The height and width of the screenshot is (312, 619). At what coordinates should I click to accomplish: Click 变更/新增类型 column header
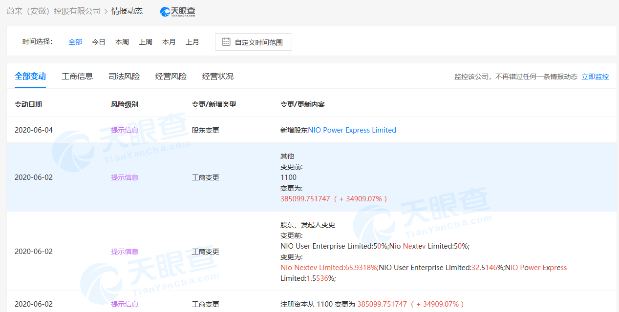tap(214, 104)
